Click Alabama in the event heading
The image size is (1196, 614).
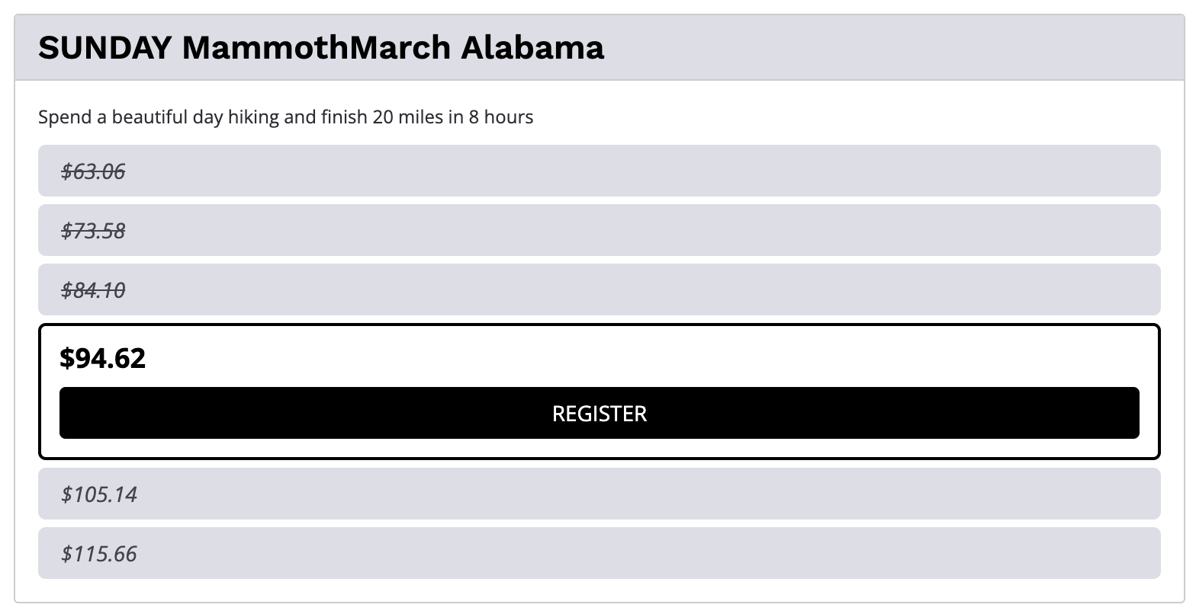532,48
